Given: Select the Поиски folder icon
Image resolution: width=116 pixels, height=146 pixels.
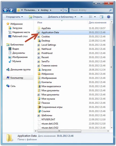Looking at the screenshot, I should pos(39,103).
